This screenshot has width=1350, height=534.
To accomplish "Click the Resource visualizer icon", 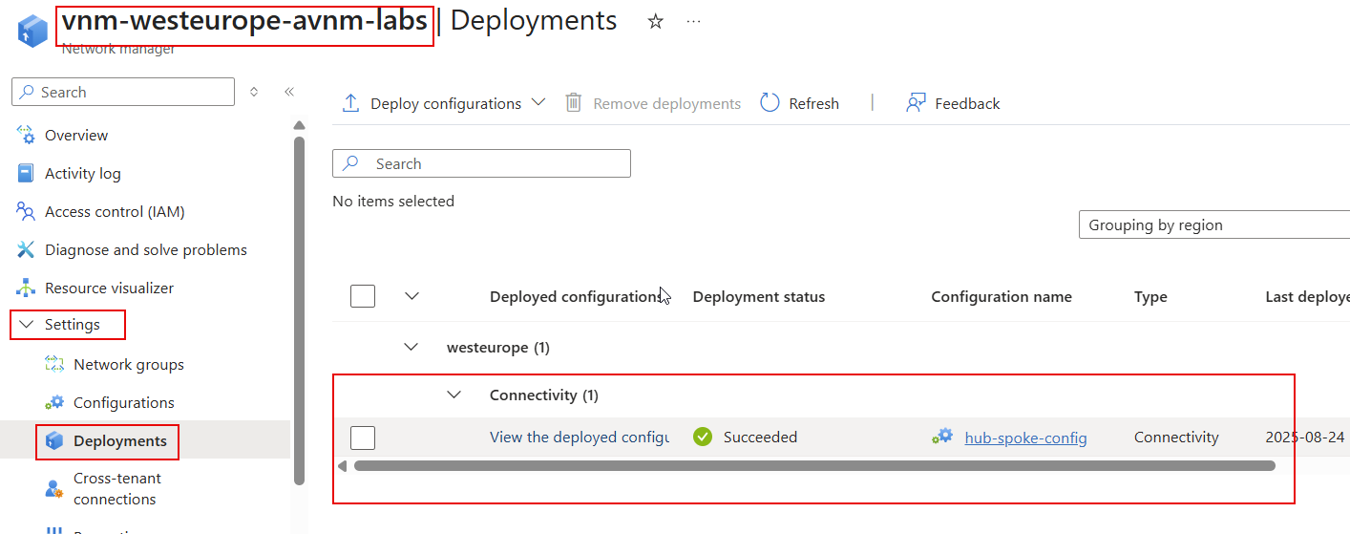I will [26, 288].
